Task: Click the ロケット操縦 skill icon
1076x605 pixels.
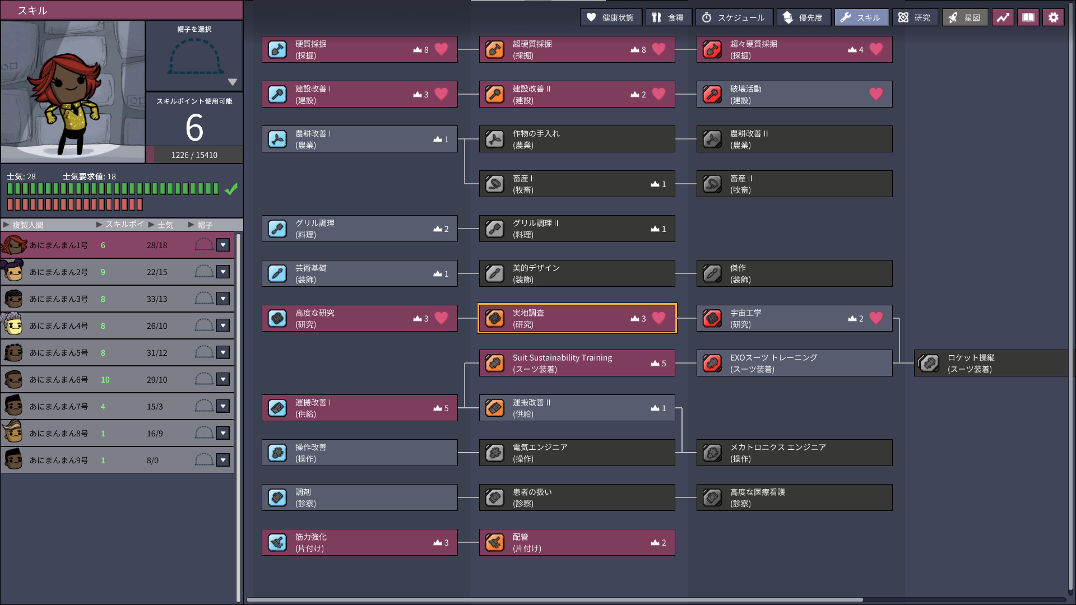Action: [x=929, y=363]
